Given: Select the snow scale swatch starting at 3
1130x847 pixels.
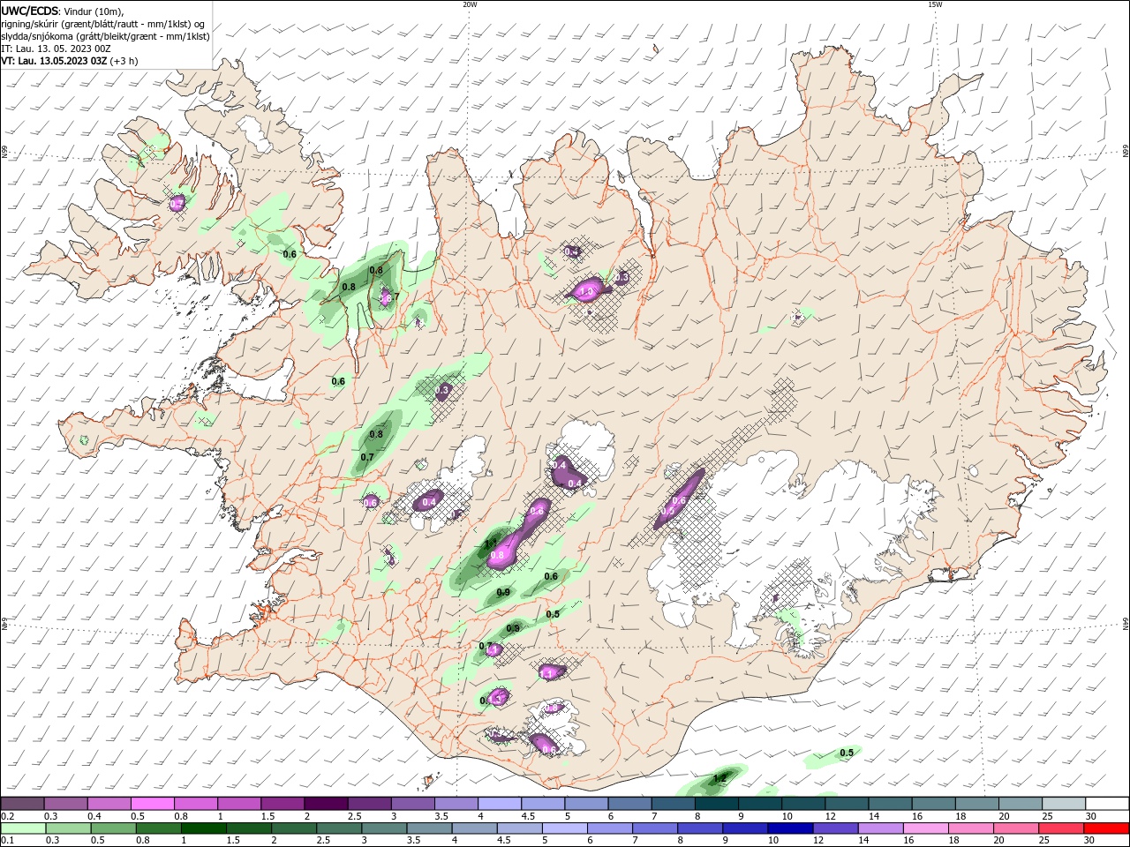Looking at the screenshot, I should pos(412,804).
